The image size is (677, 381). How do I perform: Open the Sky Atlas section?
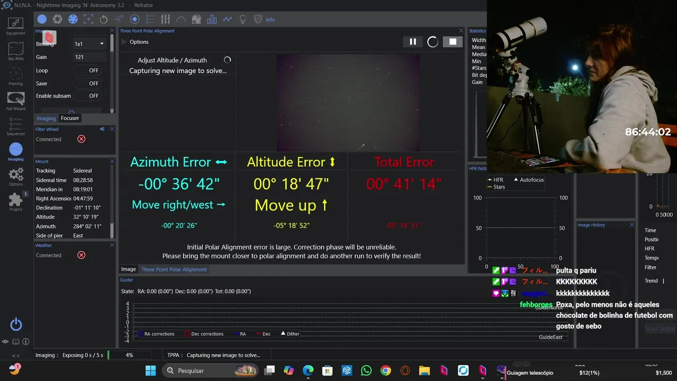point(16,52)
